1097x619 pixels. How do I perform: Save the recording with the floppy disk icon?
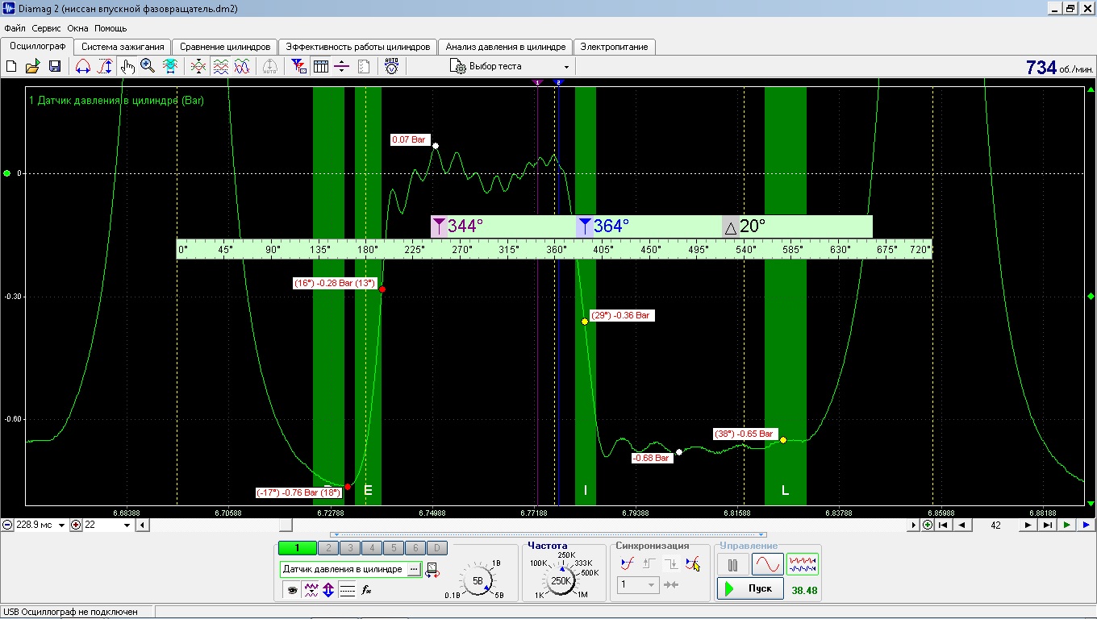55,67
